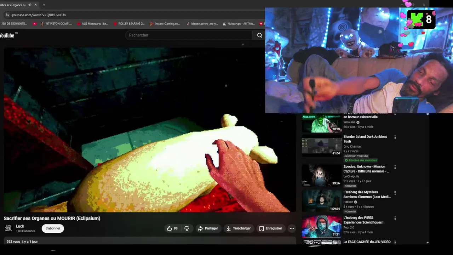
Task: Click the Réservé aux membres badge
Action: (361, 160)
